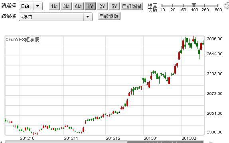Click the chart days slider handle at 100
The width and height of the screenshot is (229, 143).
[194, 5]
